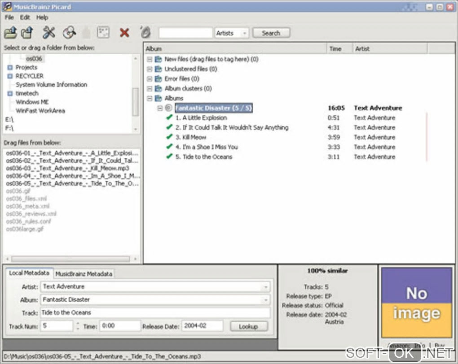Collapse the Album clusters node
This screenshot has height=364, width=458.
click(x=150, y=88)
